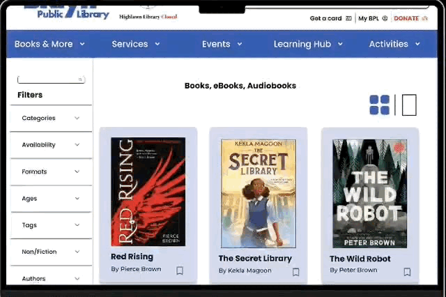This screenshot has height=297, width=446.
Task: Click the magnifier icon in filter search
Action: (x=80, y=79)
